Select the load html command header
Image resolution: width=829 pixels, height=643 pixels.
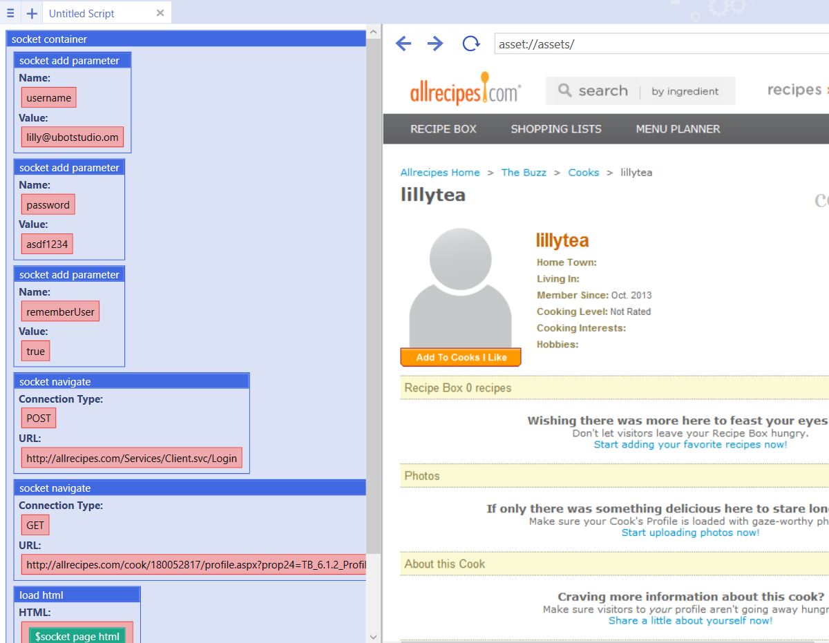click(77, 595)
